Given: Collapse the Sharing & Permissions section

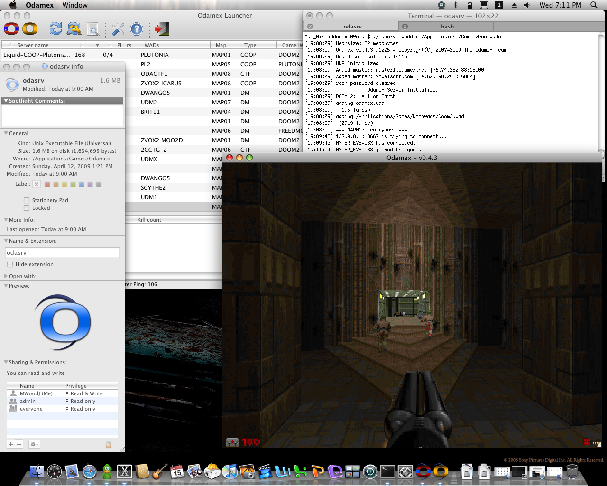Looking at the screenshot, I should [6, 362].
